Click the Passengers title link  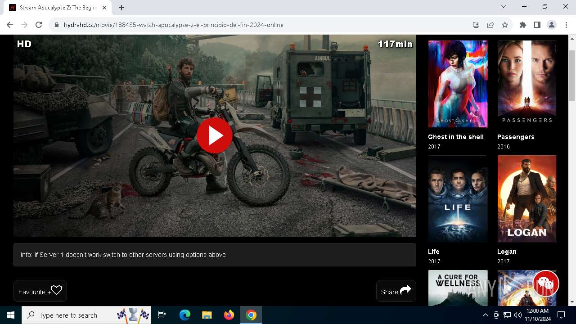click(516, 137)
